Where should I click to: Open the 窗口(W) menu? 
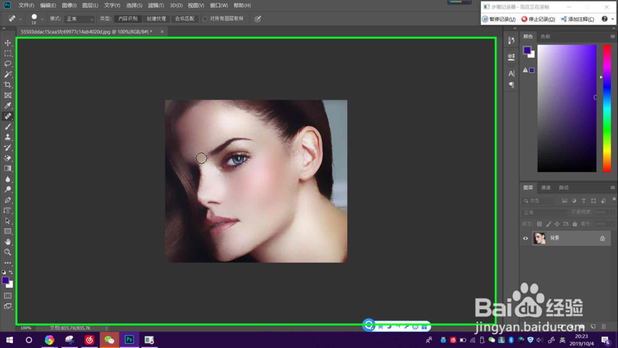219,6
